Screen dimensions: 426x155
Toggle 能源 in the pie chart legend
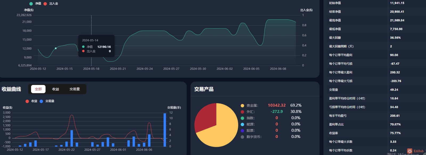(x=248, y=124)
